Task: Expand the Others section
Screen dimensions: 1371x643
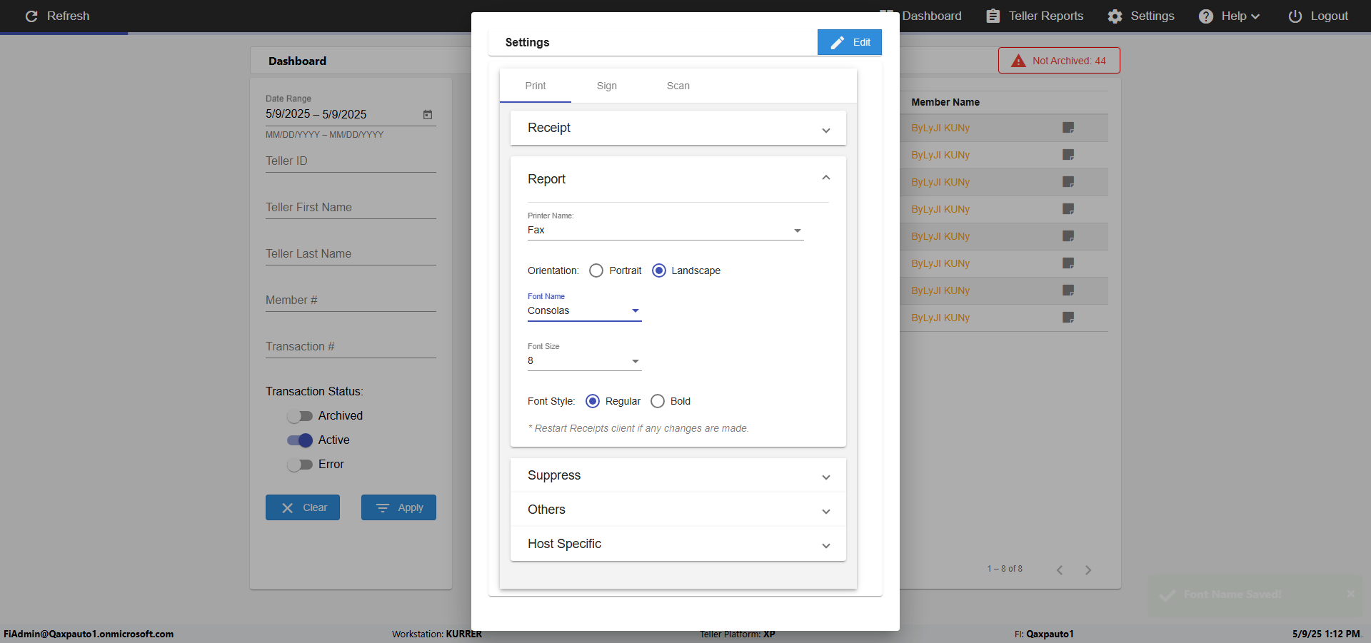Action: point(678,510)
